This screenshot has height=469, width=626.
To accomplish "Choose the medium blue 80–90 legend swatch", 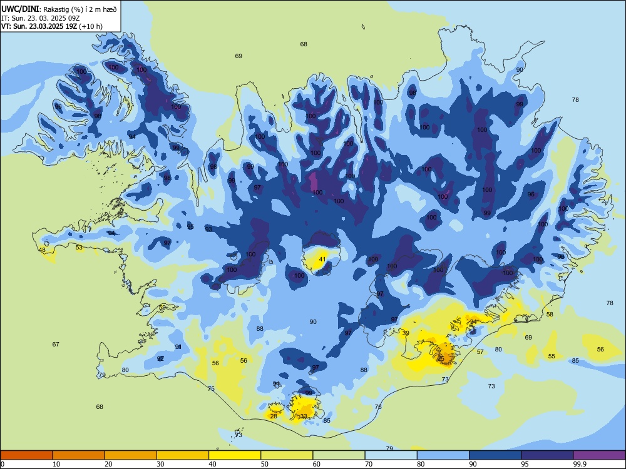I will click(443, 455).
